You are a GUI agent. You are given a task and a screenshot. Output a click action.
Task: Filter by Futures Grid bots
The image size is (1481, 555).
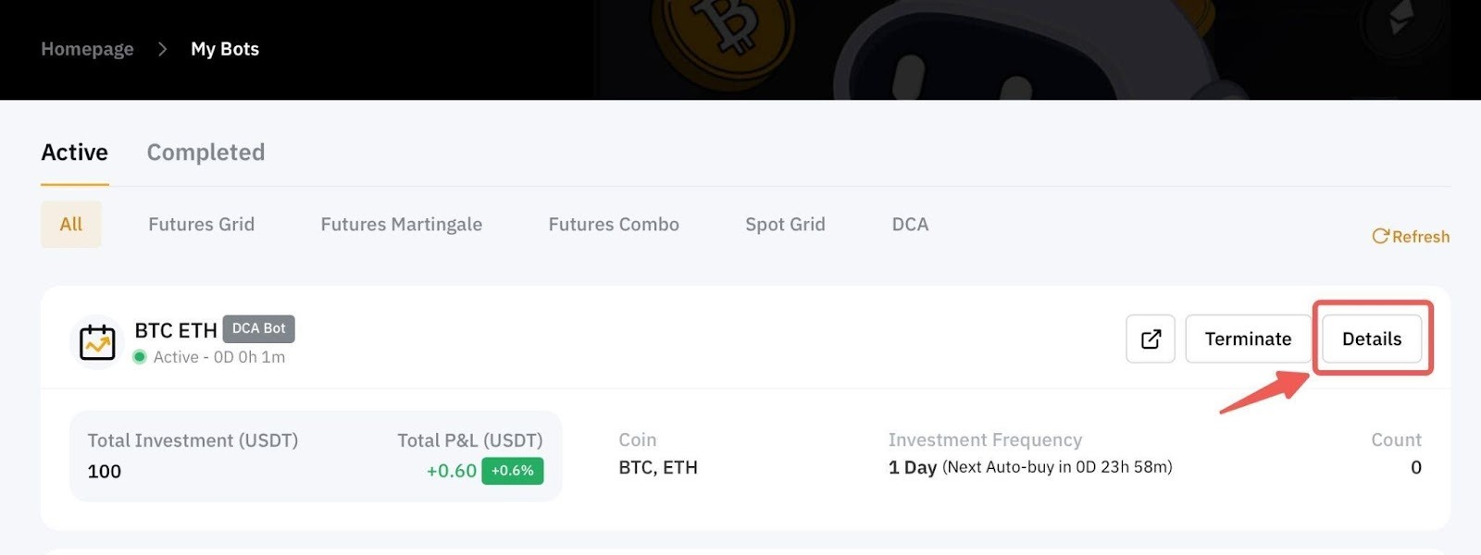click(x=201, y=225)
